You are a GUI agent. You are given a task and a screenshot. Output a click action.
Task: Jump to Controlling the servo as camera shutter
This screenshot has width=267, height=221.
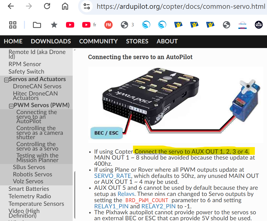40,133
